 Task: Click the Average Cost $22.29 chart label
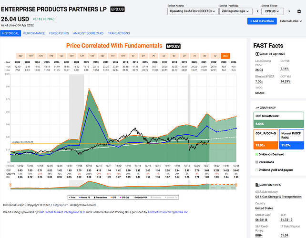click(22, 142)
